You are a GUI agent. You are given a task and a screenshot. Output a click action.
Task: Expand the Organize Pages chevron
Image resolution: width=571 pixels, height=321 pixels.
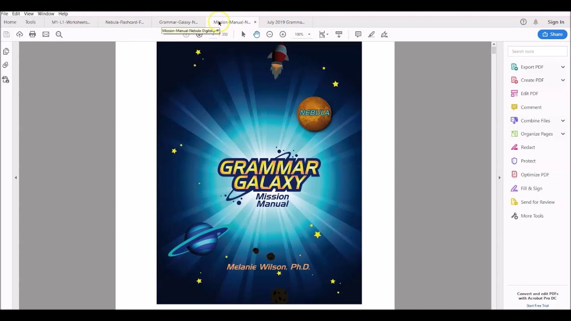click(x=563, y=134)
